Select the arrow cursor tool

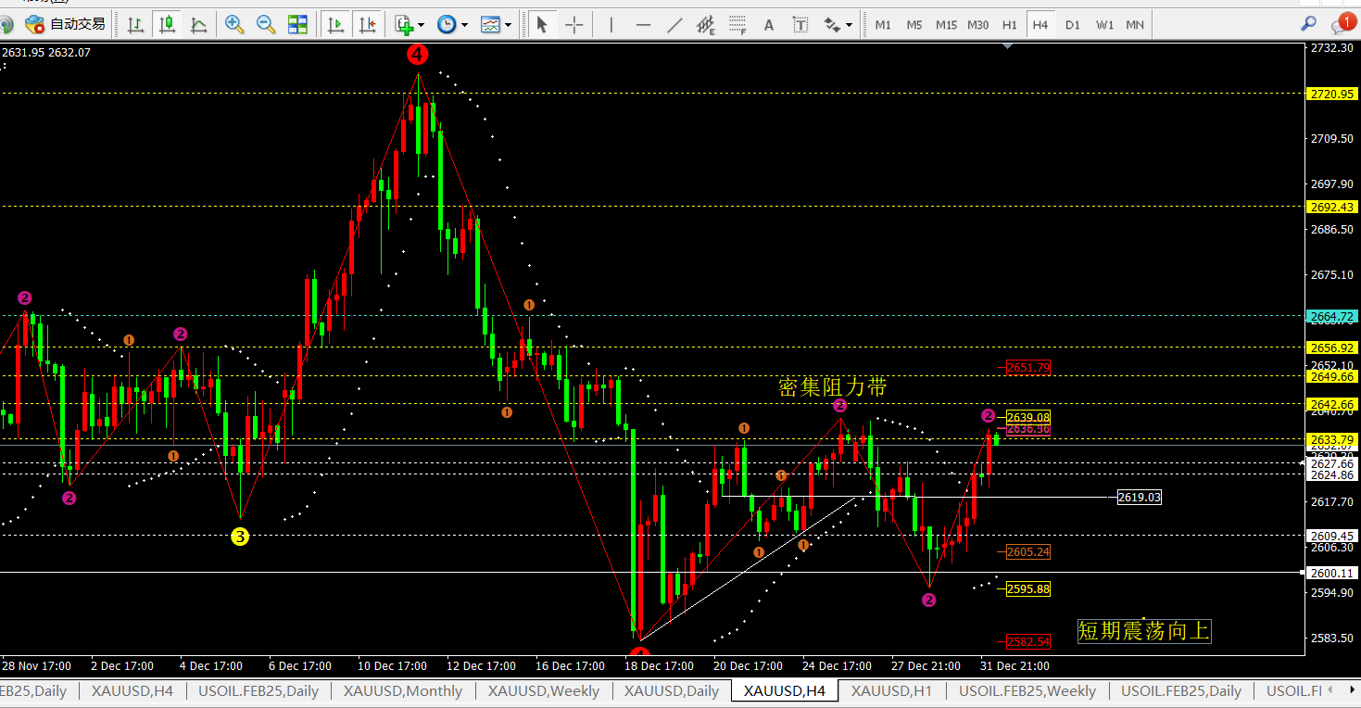click(542, 24)
